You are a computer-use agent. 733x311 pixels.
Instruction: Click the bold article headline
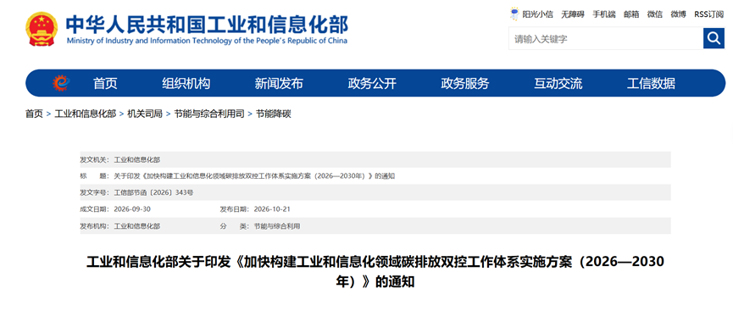[x=375, y=272]
